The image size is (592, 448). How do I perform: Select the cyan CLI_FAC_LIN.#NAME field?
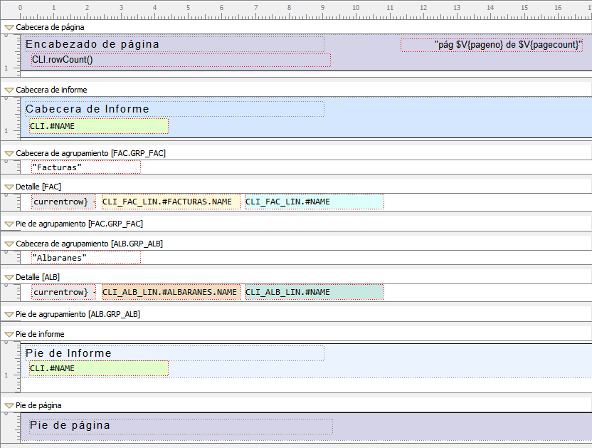(314, 202)
